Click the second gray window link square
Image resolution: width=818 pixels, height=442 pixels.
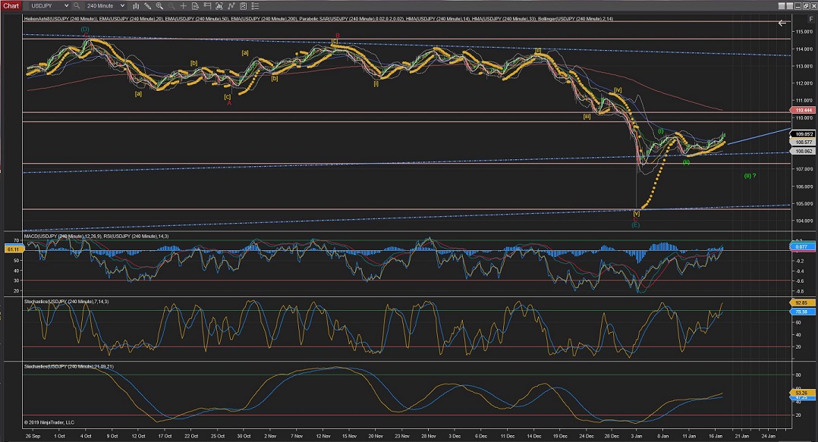click(790, 6)
